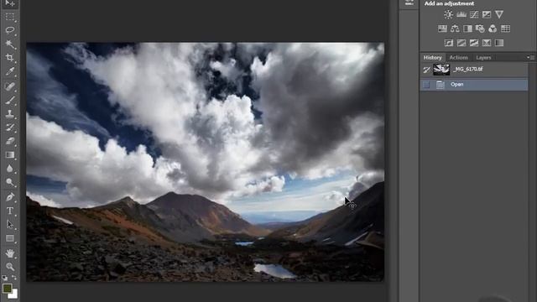Add a Curves adjustment

pyautogui.click(x=474, y=14)
